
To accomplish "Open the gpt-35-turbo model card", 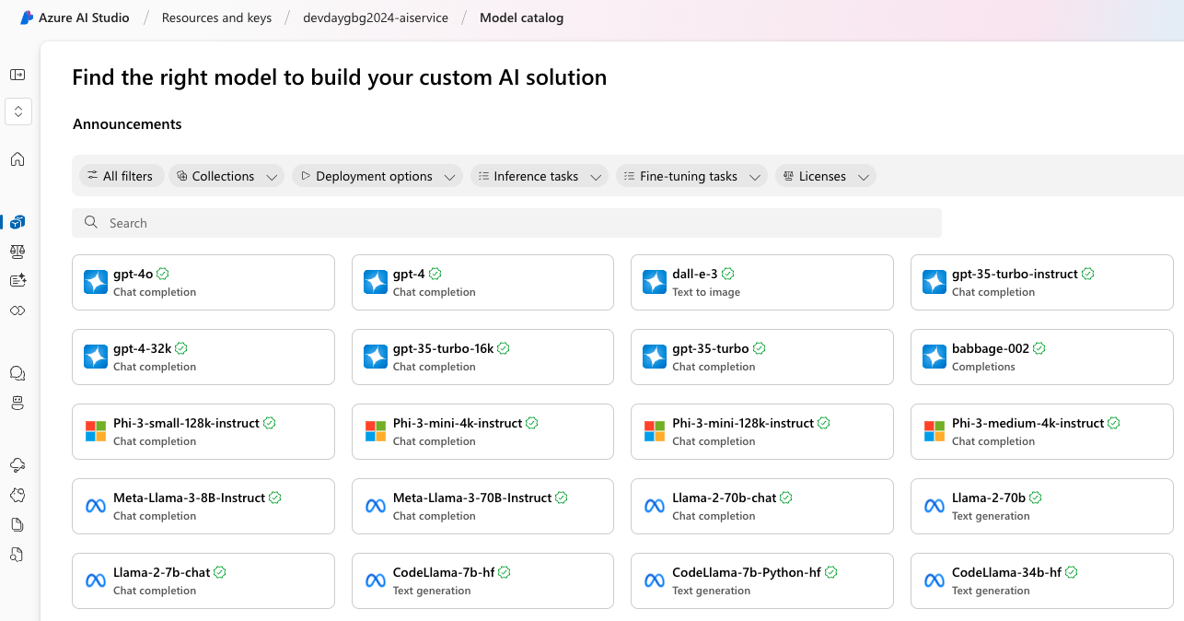I will tap(762, 357).
